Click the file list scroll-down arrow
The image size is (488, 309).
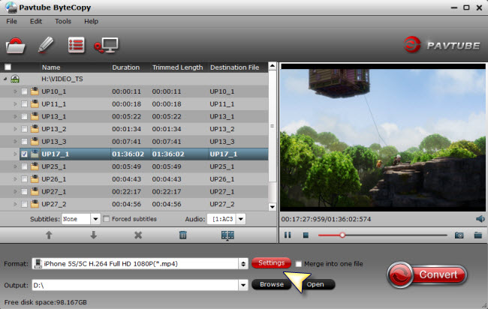[273, 207]
